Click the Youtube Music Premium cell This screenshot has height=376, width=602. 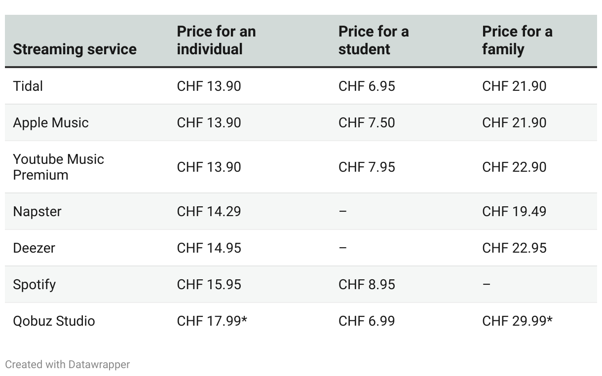click(x=58, y=167)
